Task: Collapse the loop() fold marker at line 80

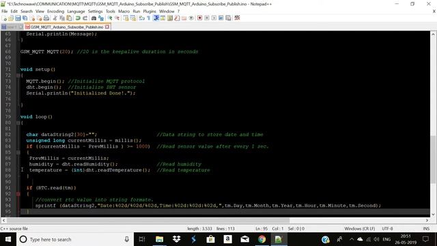Action: click(x=18, y=123)
